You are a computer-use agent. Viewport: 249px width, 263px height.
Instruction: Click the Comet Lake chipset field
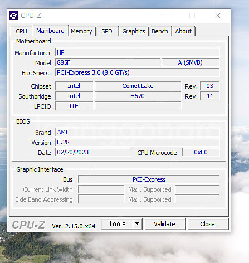pos(138,86)
